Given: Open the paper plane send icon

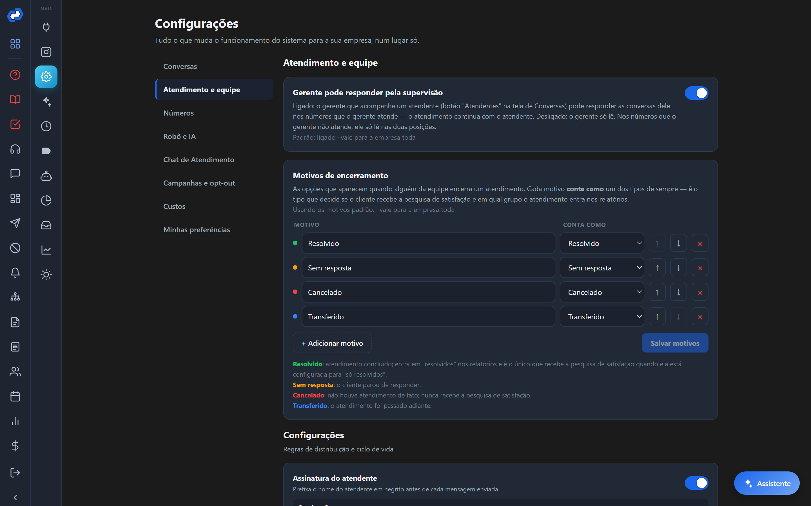Looking at the screenshot, I should [15, 223].
